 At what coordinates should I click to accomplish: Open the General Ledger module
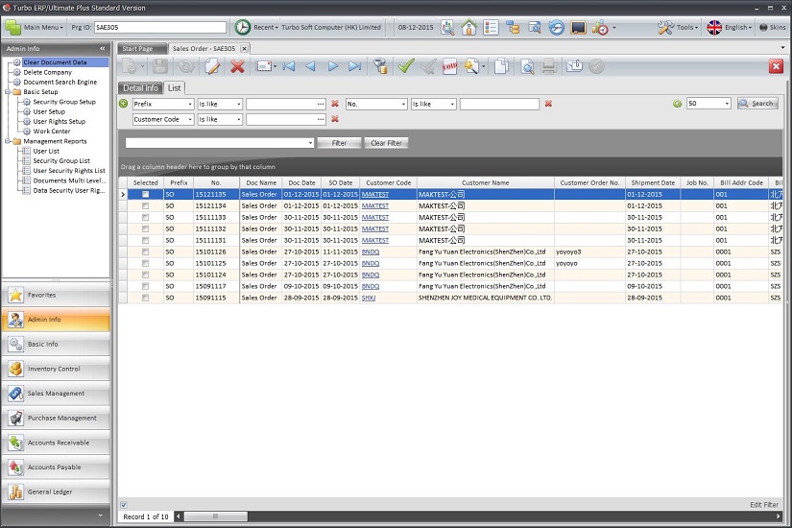pos(56,492)
